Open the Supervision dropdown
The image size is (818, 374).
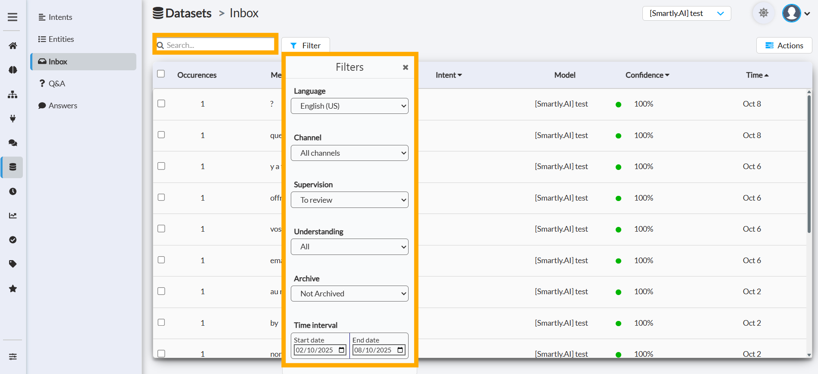(349, 200)
